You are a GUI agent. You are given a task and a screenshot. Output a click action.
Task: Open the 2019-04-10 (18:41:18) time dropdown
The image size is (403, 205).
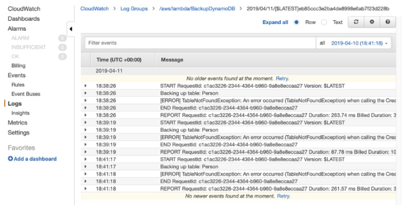tap(359, 43)
